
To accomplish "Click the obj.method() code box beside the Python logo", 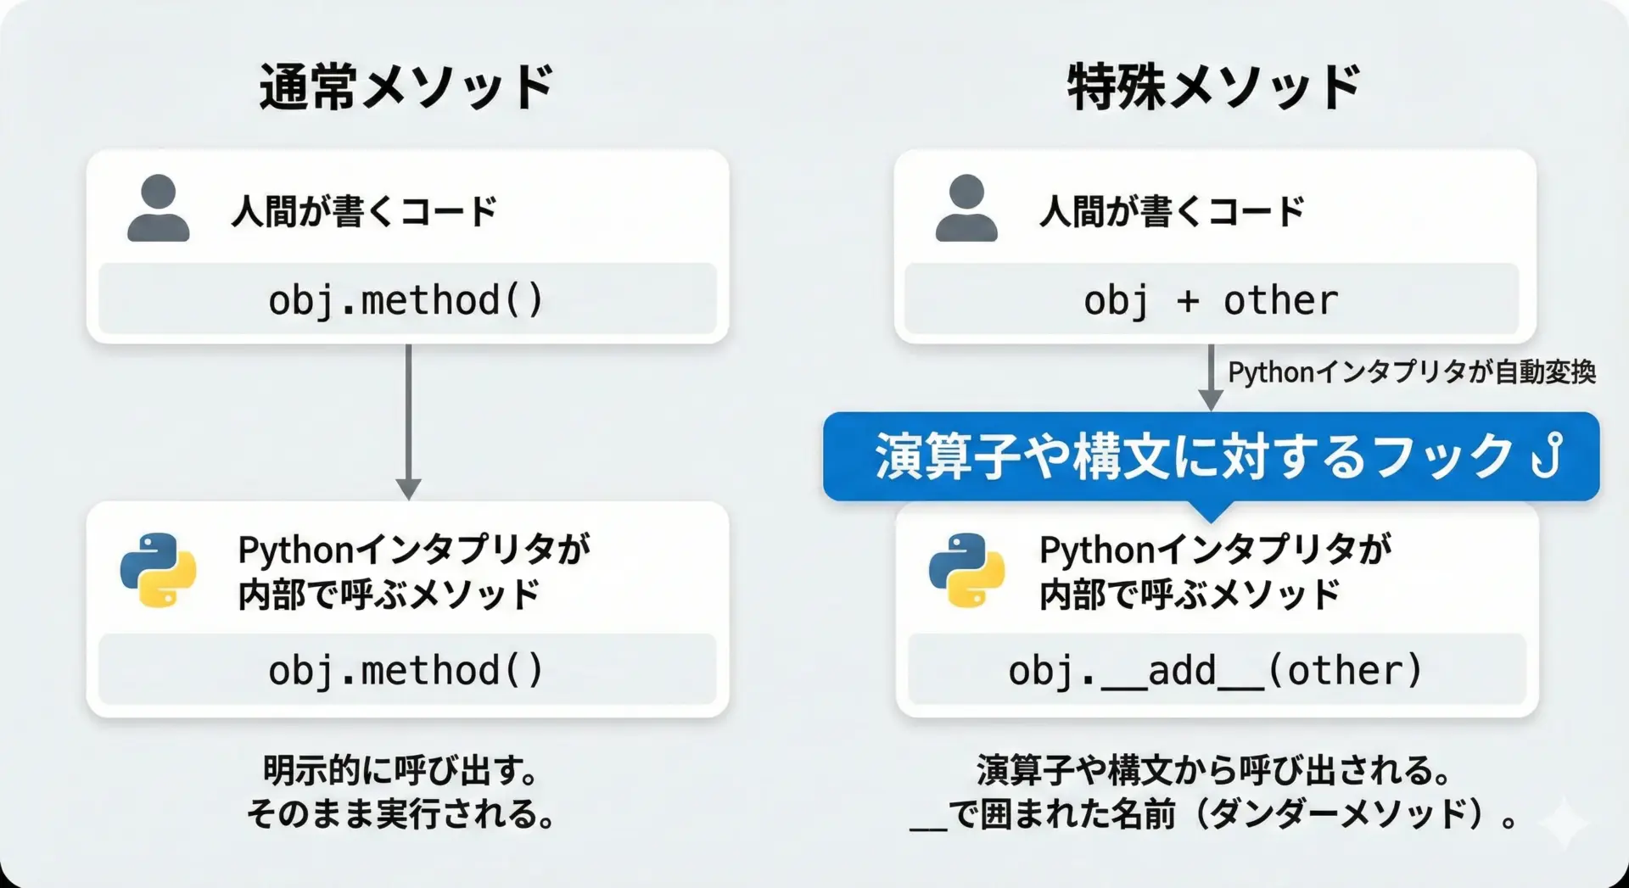I will tap(407, 670).
